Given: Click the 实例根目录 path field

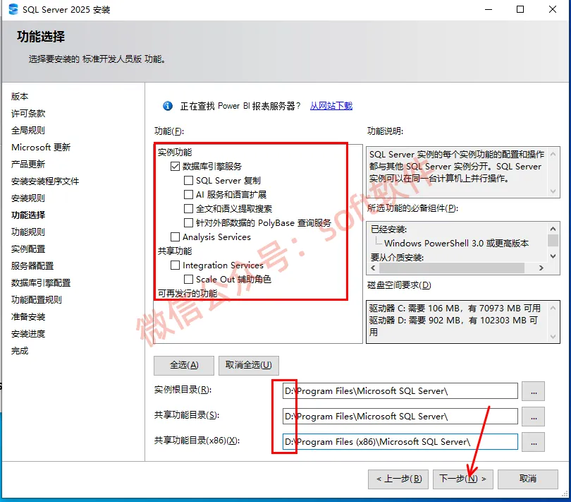Looking at the screenshot, I should click(x=400, y=391).
